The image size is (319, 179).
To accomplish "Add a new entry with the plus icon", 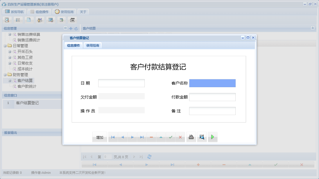I will 71,28.
